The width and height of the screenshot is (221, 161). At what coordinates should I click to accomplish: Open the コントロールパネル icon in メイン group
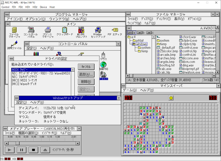point(31,32)
